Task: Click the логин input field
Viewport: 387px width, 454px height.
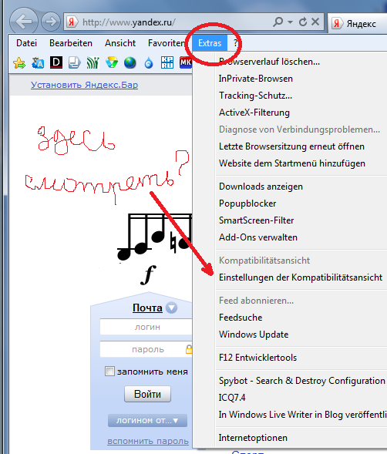Action: [x=146, y=327]
